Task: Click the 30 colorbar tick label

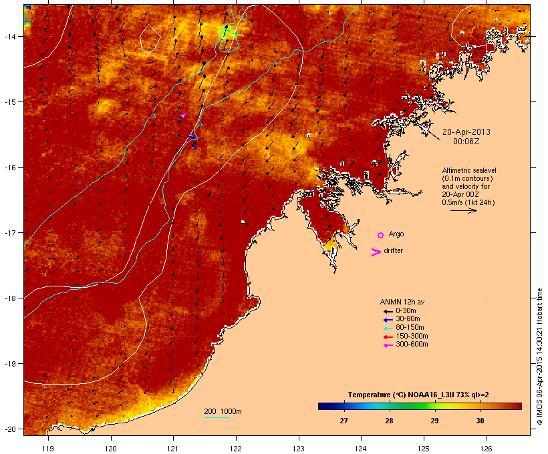Action: click(x=481, y=421)
